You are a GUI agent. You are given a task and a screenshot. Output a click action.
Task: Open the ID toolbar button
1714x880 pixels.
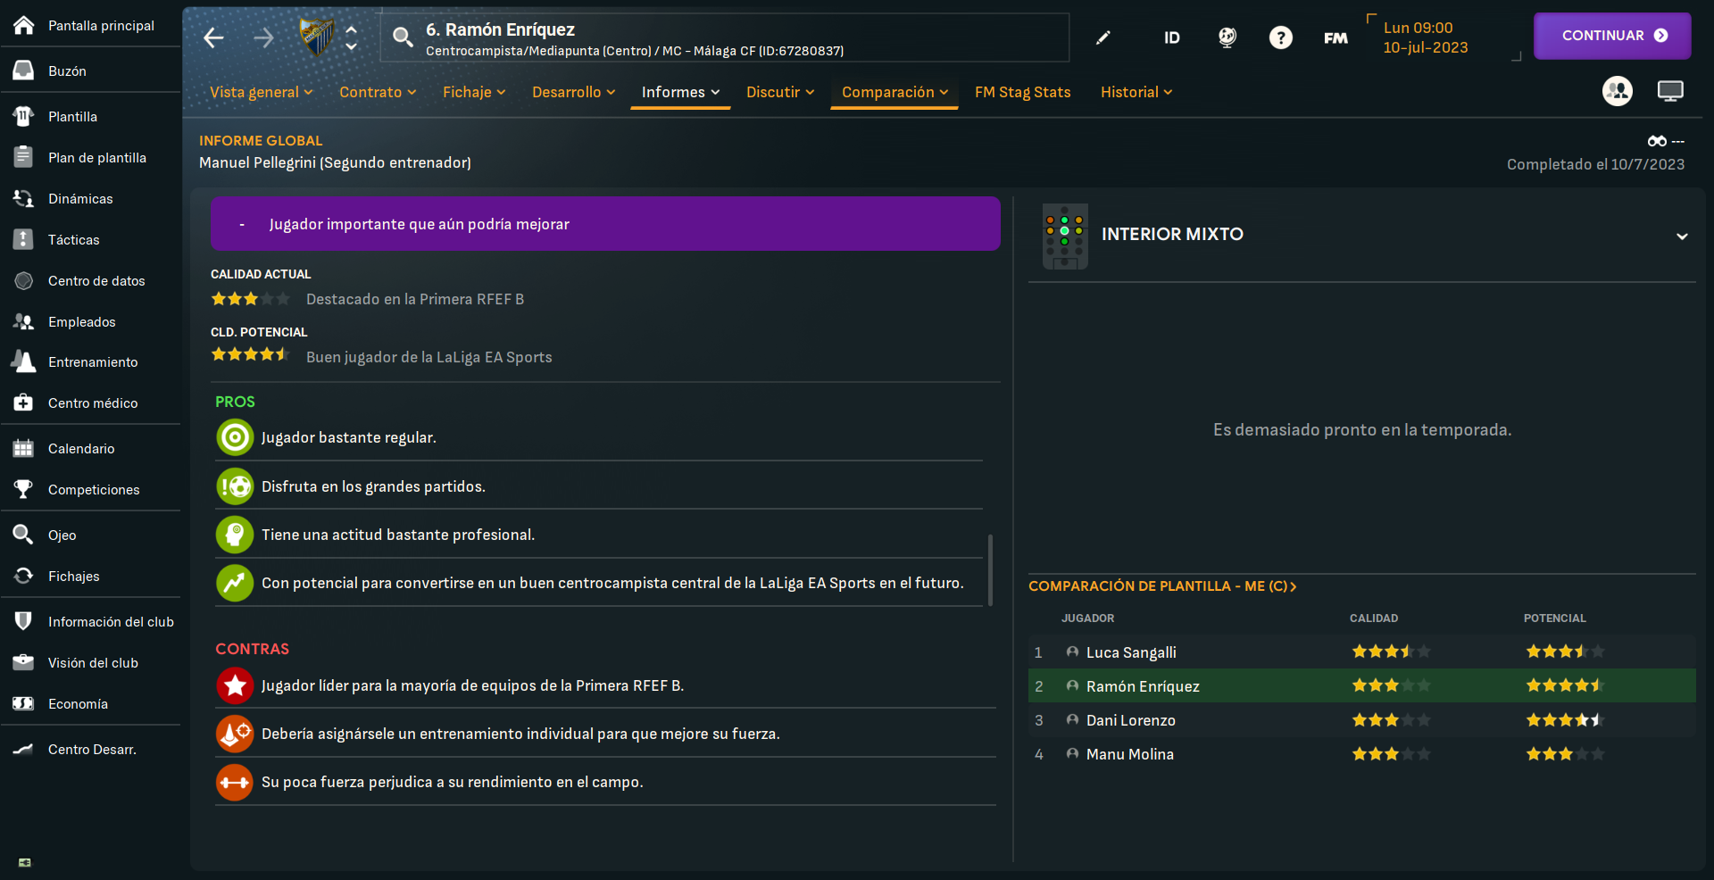click(x=1172, y=37)
